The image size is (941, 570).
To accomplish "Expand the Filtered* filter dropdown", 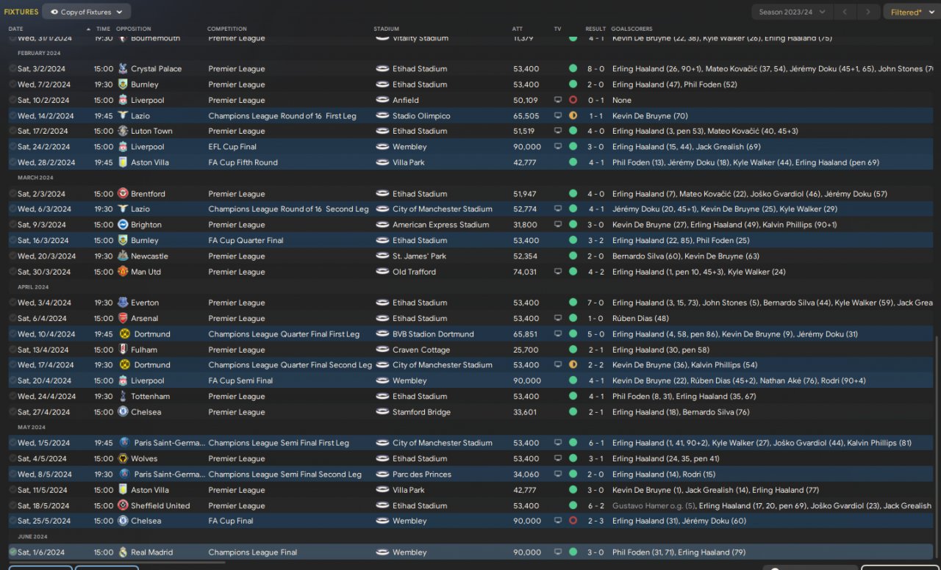I will point(911,12).
